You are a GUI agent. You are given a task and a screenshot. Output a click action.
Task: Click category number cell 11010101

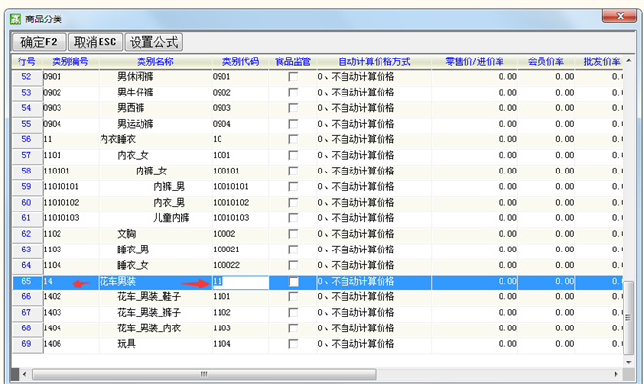click(70, 187)
